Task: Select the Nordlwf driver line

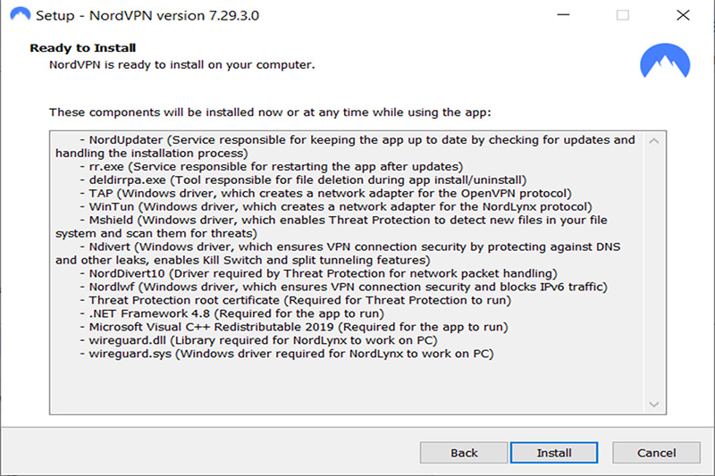Action: coord(344,287)
